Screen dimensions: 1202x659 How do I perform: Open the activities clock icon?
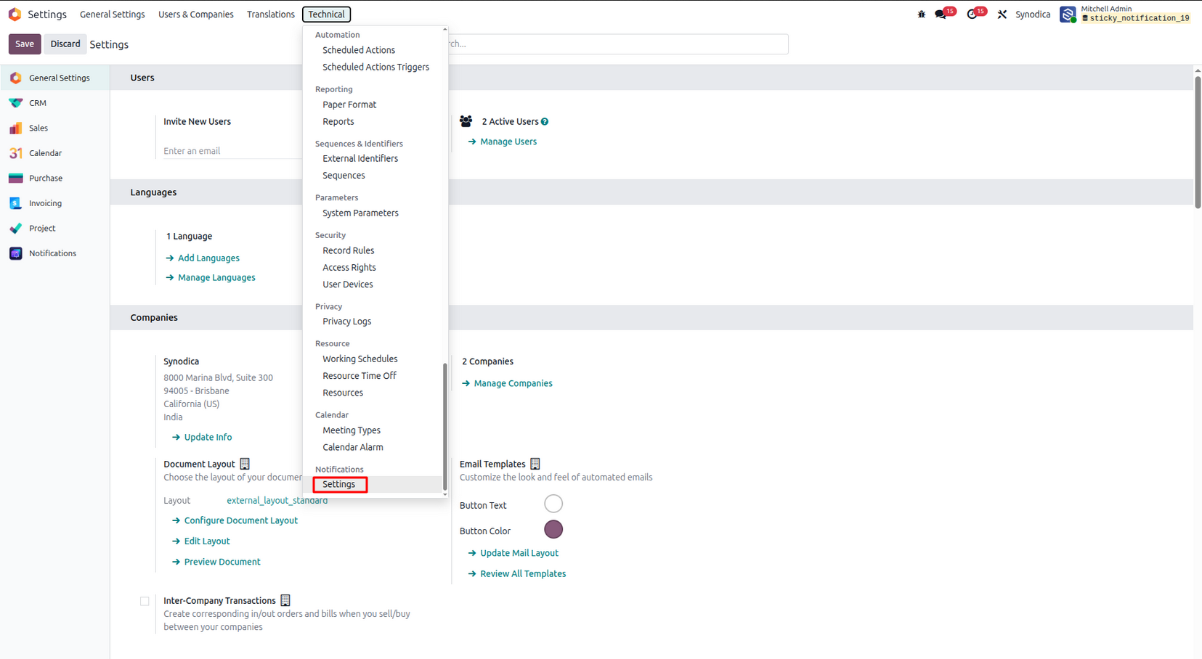pos(972,15)
